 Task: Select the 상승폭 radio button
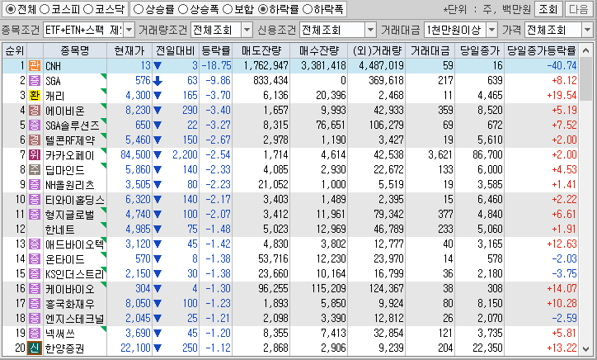pos(183,9)
